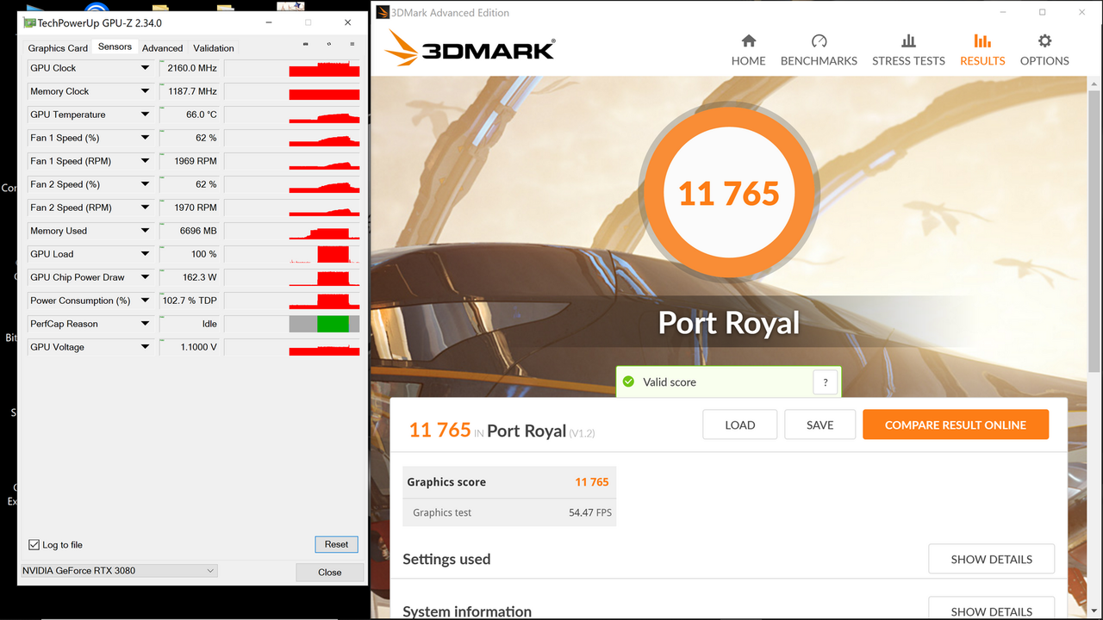The image size is (1103, 620).
Task: Open the PerfCap Reason dropdown
Action: pyautogui.click(x=145, y=324)
